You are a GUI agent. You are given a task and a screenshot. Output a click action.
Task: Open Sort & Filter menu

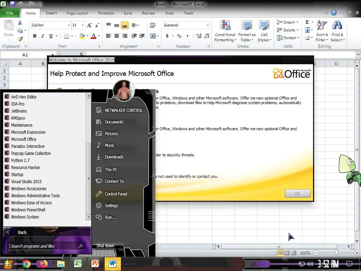pos(322,31)
